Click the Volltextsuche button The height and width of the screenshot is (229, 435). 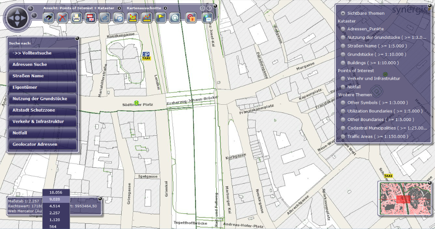(x=42, y=53)
